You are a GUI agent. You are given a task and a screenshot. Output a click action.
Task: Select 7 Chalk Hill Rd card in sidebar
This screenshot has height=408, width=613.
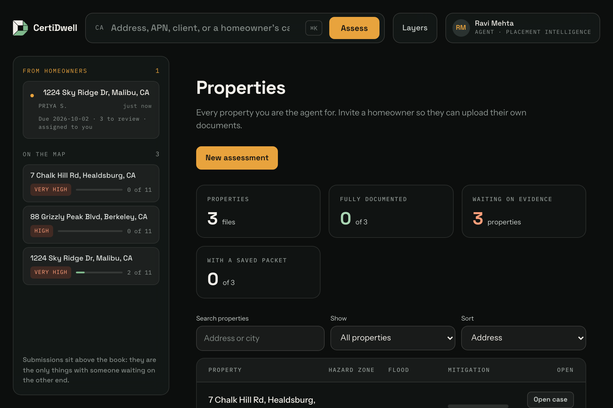tap(91, 183)
